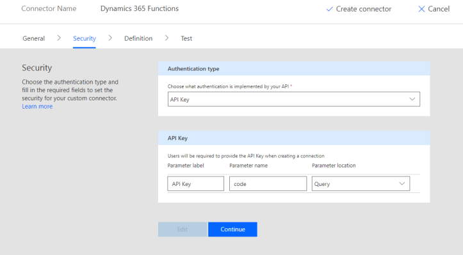Click the Continue button
Viewport: 463px width, 255px height.
coord(232,229)
